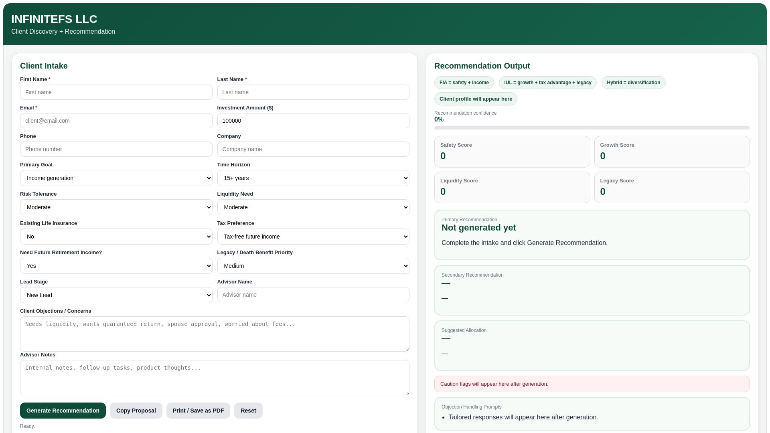Click the caution flags notice text
770x433 pixels.
(494, 384)
